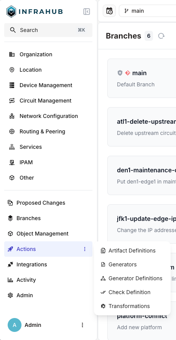Open the Actions three-dot menu
The image size is (176, 340).
coord(85,249)
